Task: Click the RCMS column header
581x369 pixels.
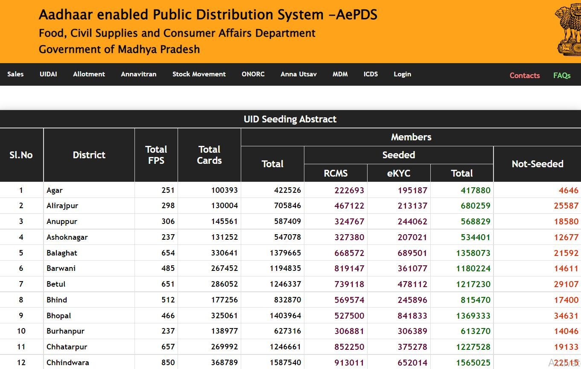Action: (336, 173)
